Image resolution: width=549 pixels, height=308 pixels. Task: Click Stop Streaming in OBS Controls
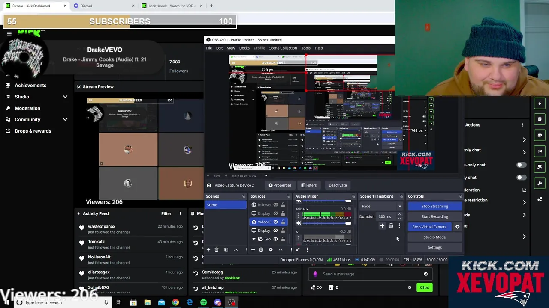pyautogui.click(x=434, y=206)
